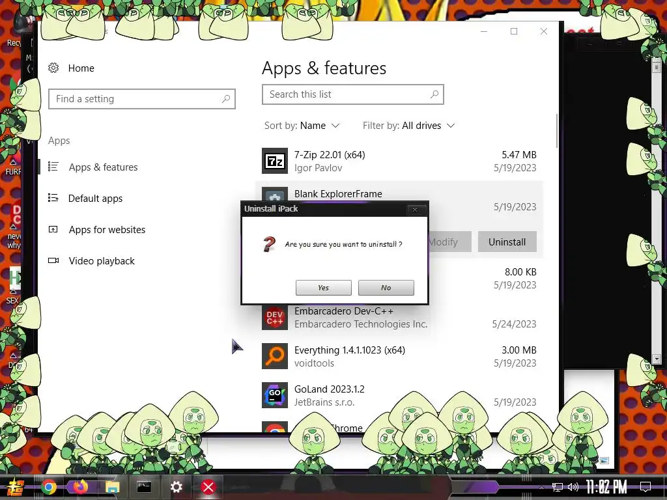Open the Start menu button
This screenshot has height=500, width=667.
[14, 487]
